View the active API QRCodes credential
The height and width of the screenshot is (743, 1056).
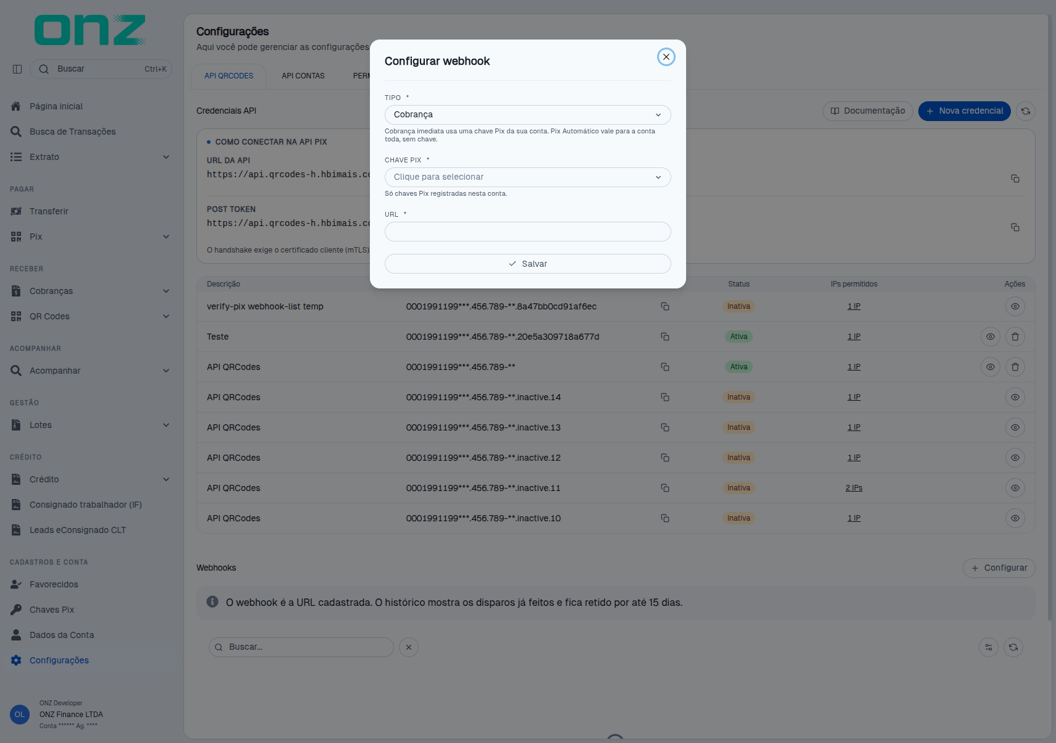(991, 367)
